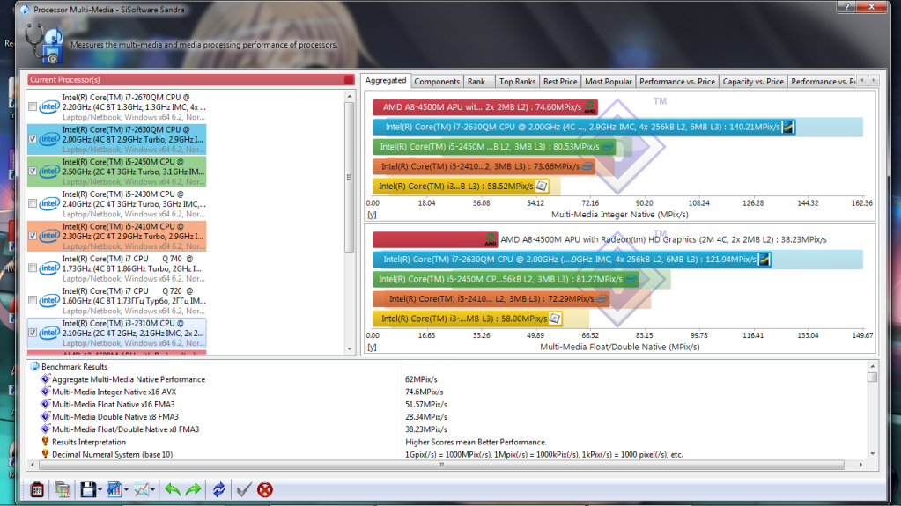
Task: Click the red square on Current Processor(s) header
Action: click(349, 80)
